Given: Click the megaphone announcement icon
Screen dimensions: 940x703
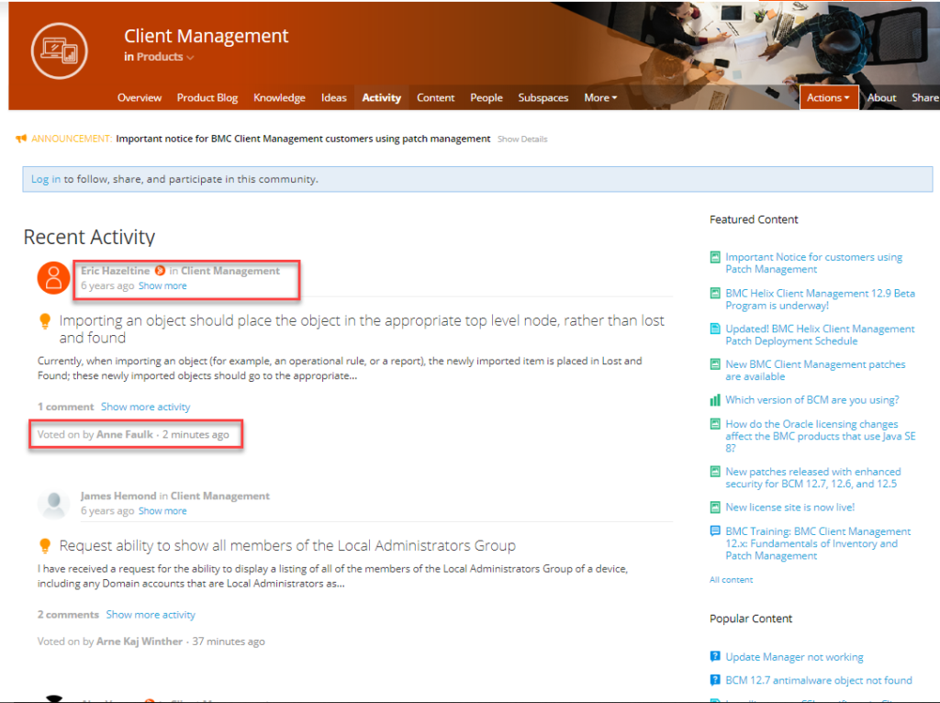Looking at the screenshot, I should point(21,139).
